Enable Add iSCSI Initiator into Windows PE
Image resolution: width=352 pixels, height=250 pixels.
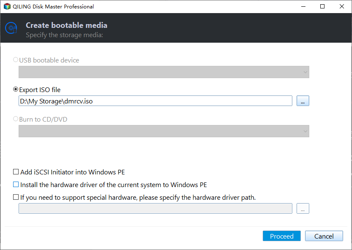coord(16,172)
